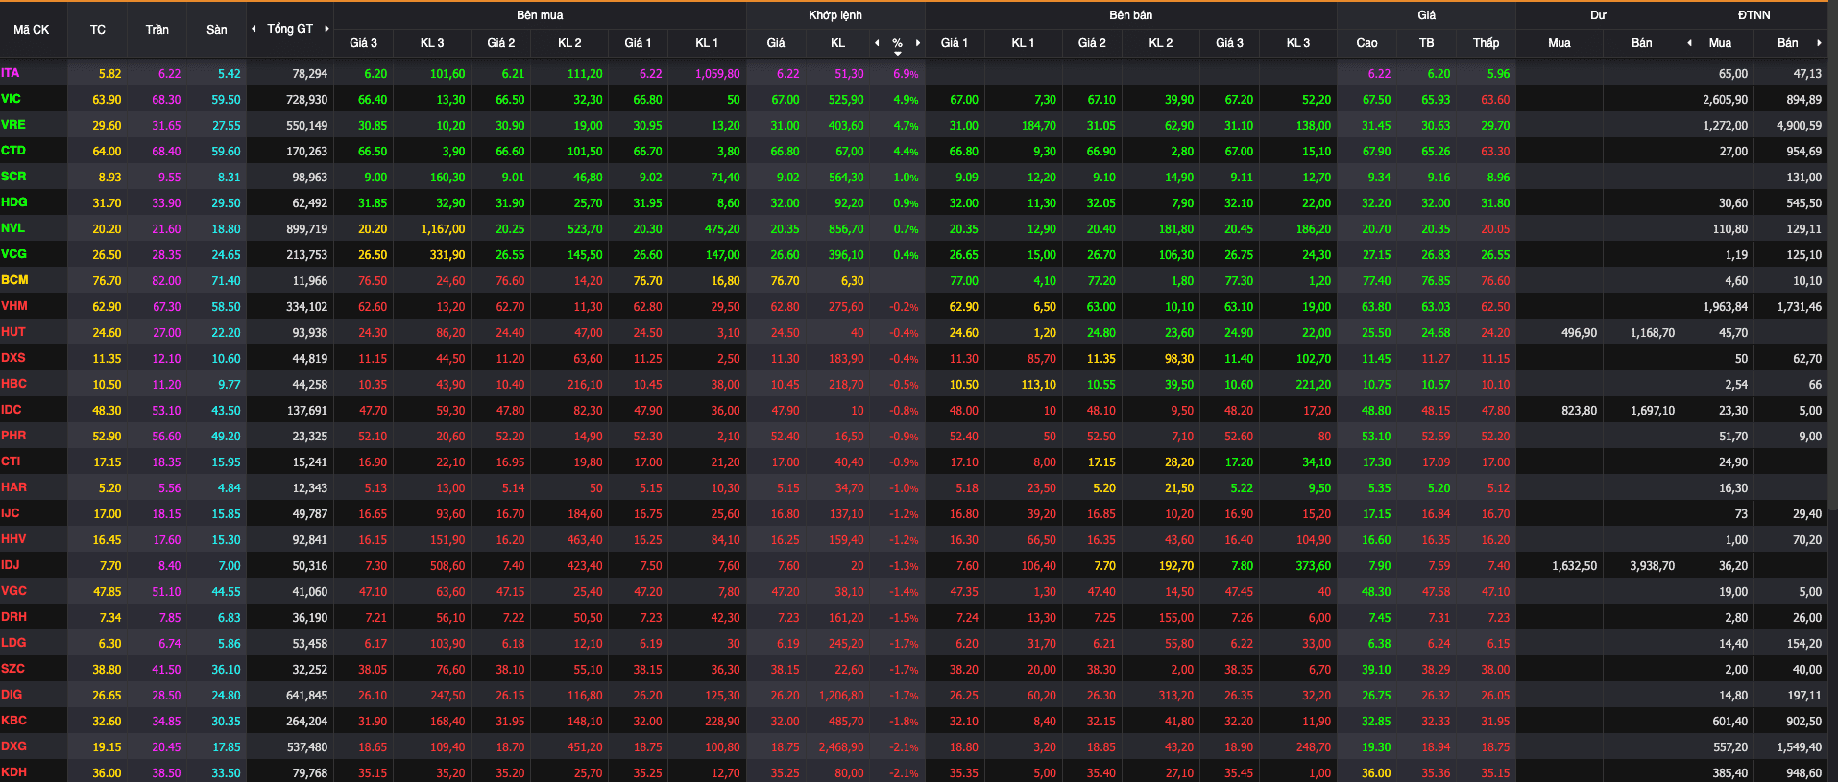The image size is (1838, 782).
Task: Click the Giá 3 header under Bên mua
Action: click(x=363, y=43)
